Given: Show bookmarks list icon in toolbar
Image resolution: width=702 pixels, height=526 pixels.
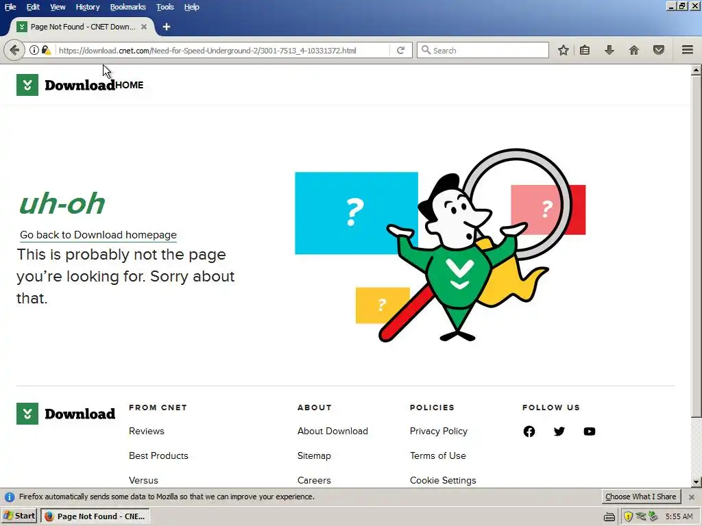Looking at the screenshot, I should tap(584, 50).
